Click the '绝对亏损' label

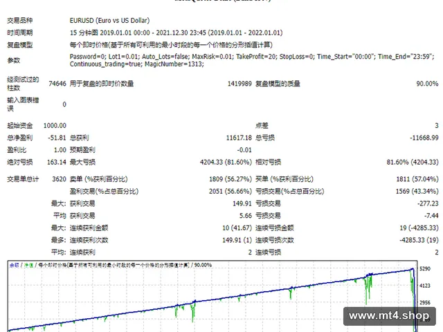click(x=20, y=163)
